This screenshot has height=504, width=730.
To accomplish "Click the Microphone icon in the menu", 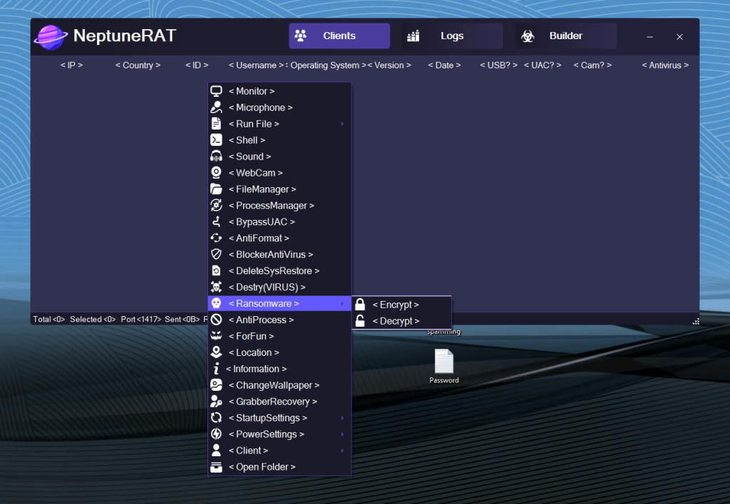I will point(216,107).
